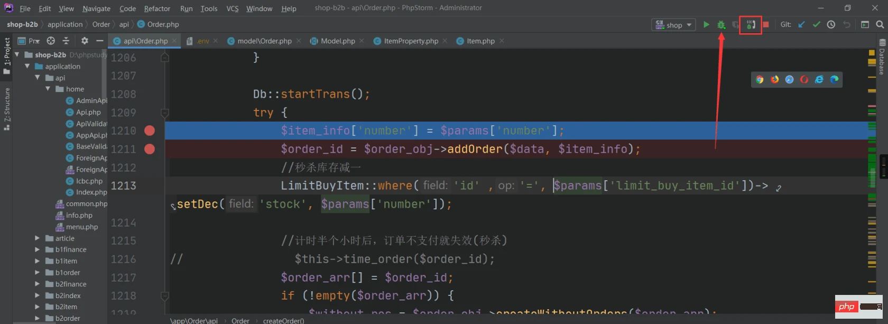Show Git history clock icon

tap(831, 25)
